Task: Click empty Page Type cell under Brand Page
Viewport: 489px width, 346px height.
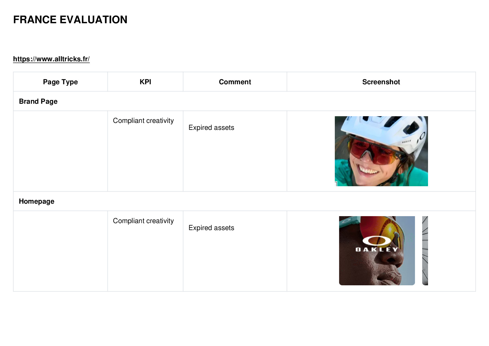Action: (x=60, y=151)
